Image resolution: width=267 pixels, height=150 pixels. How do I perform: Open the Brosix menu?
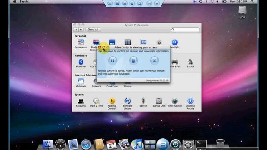coord(24,2)
